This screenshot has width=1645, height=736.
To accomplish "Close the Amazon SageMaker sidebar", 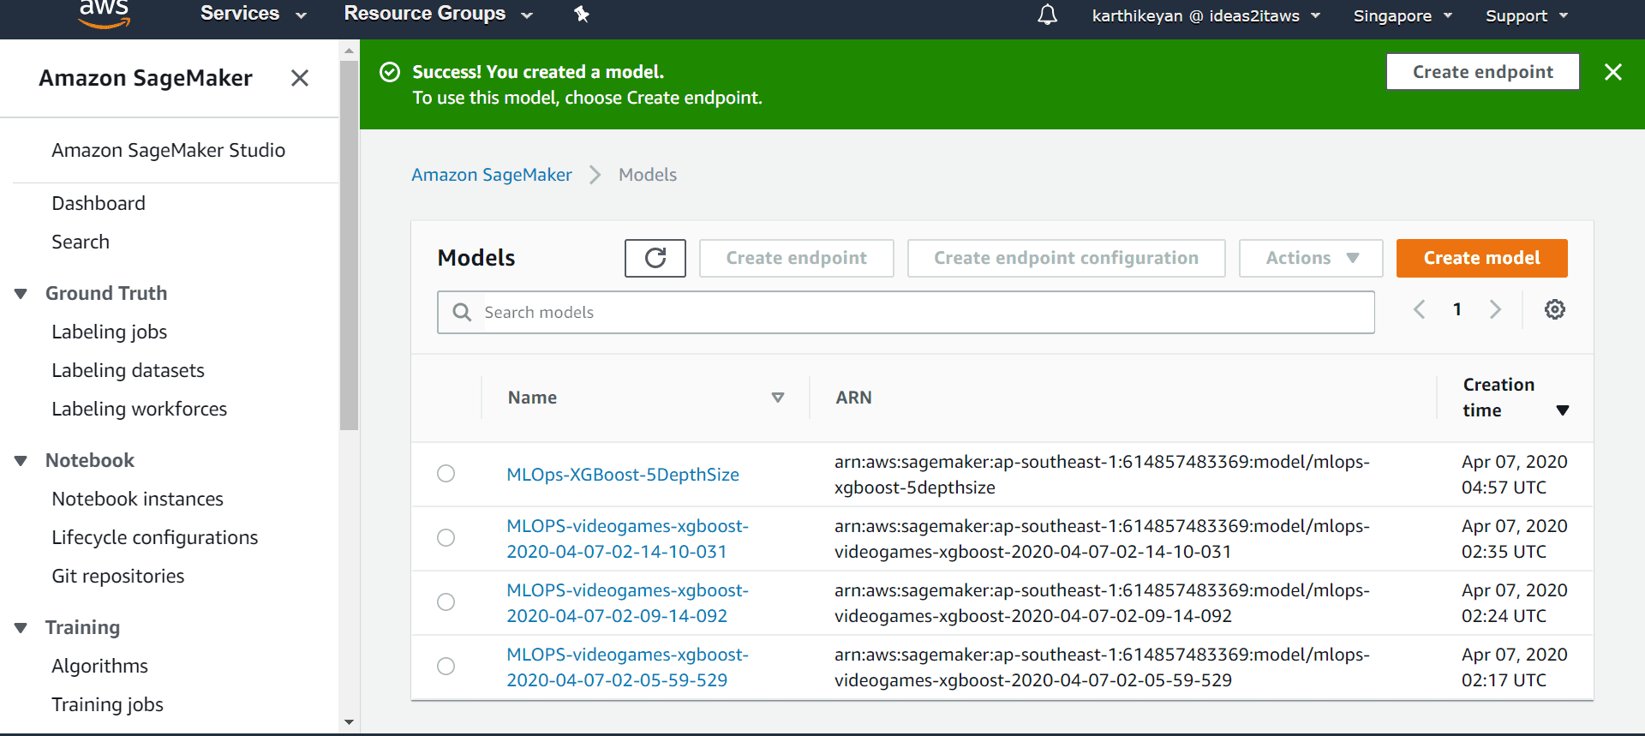I will [299, 78].
